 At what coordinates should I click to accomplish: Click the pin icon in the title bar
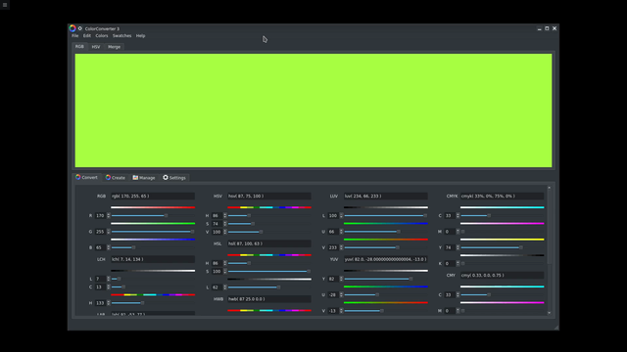[80, 28]
